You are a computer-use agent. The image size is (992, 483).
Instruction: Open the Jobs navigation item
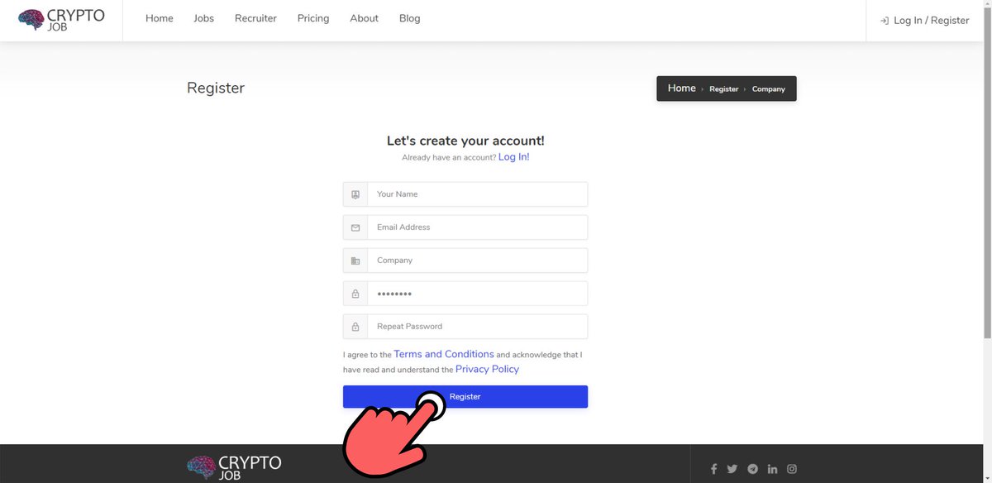[x=204, y=18]
